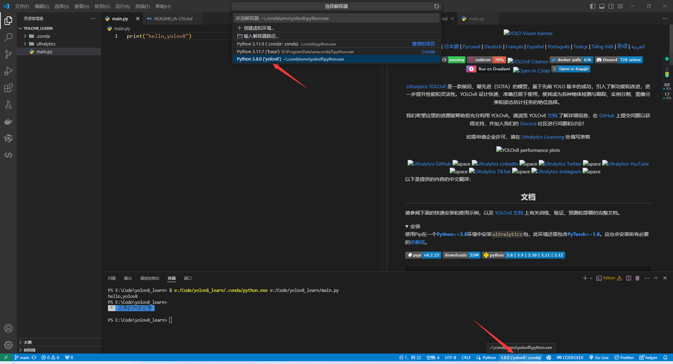Screen dimensions: 673x364
Task: Expand the 时间线 timeline section
Action: tap(20, 350)
